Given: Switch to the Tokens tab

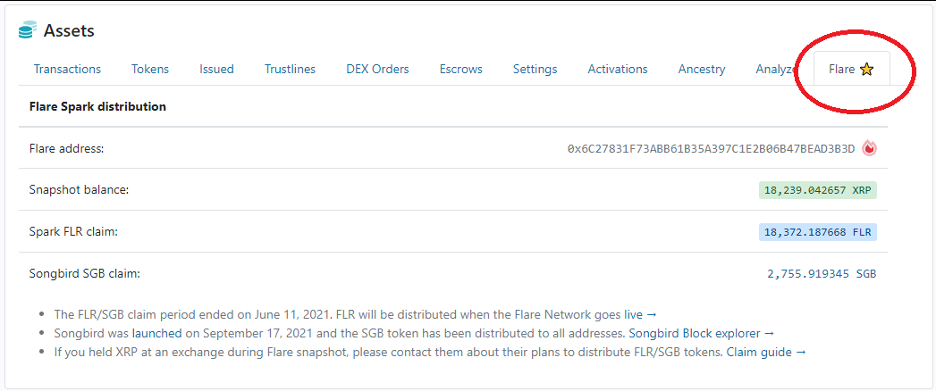Looking at the screenshot, I should click(x=150, y=69).
